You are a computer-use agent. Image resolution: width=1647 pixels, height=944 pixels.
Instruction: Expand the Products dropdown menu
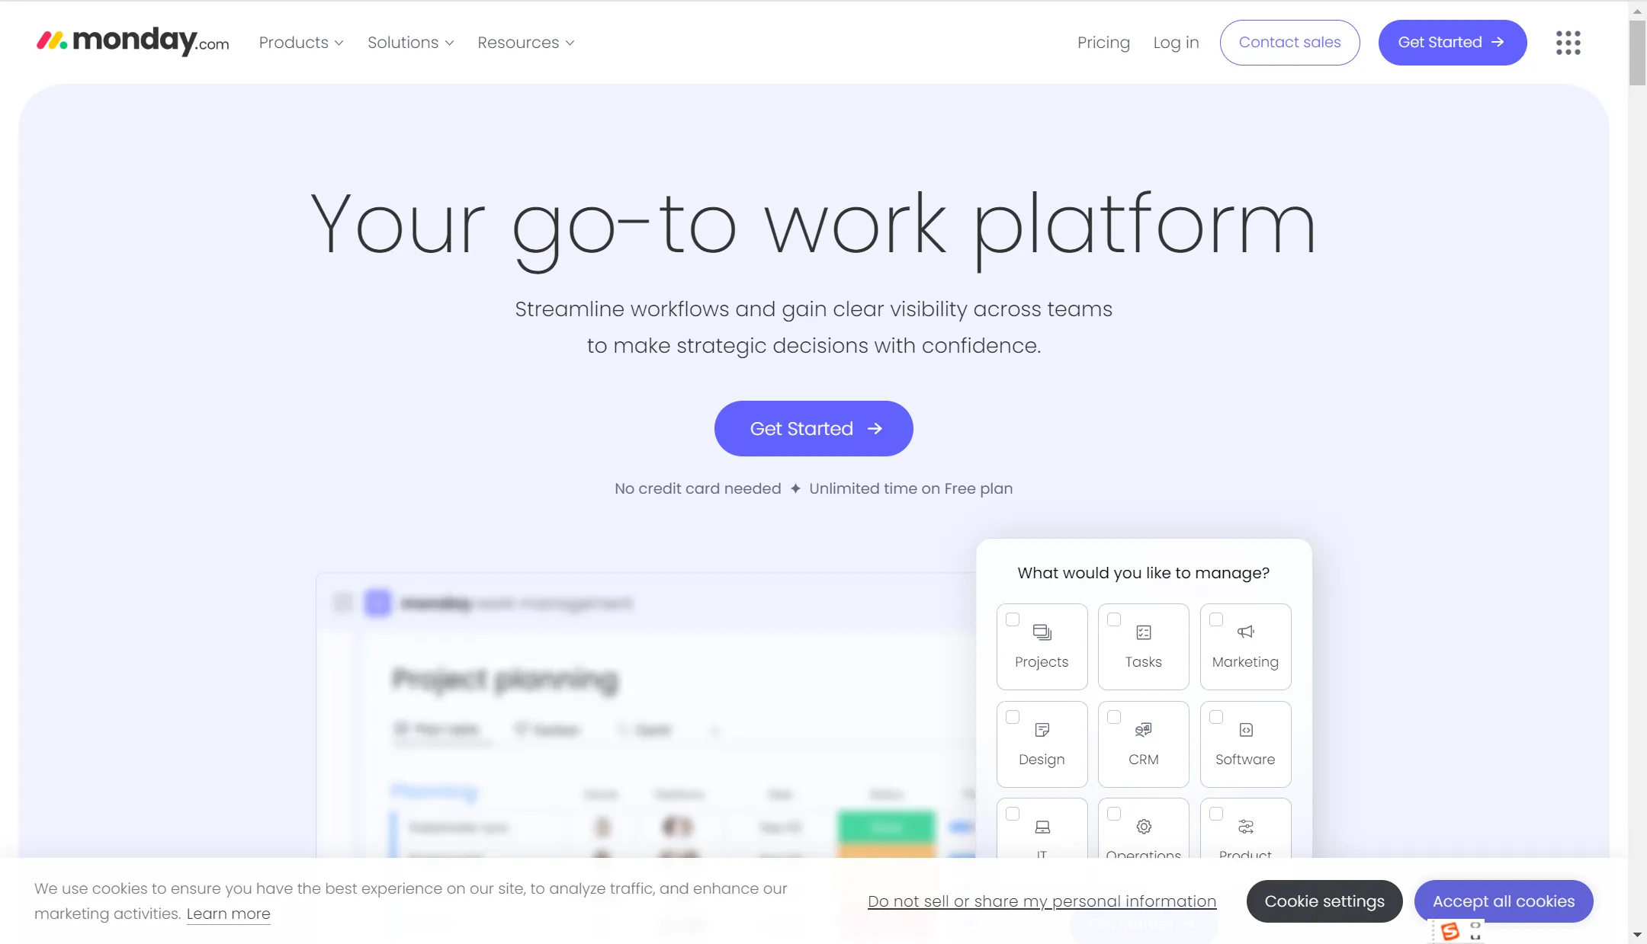click(x=301, y=42)
